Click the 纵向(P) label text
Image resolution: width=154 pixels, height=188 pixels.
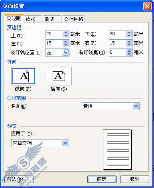click(x=23, y=89)
